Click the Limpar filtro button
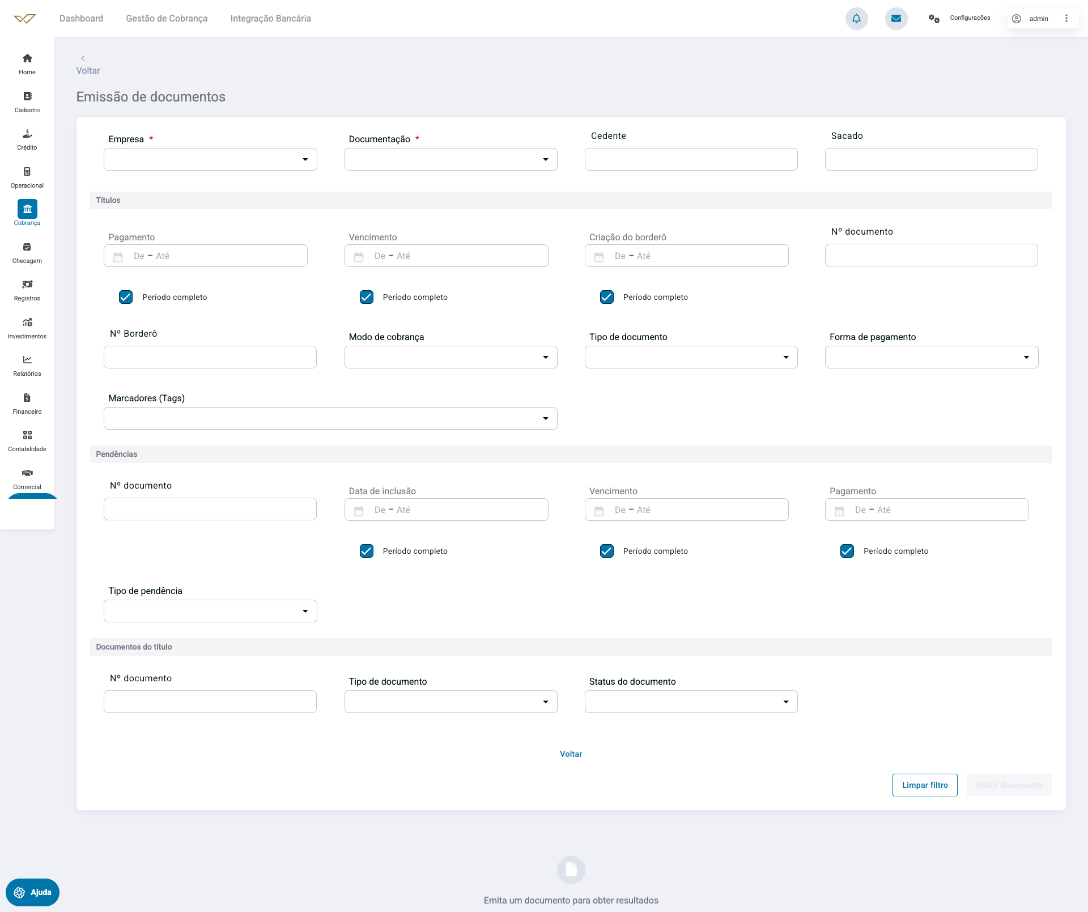The image size is (1088, 912). (x=925, y=785)
